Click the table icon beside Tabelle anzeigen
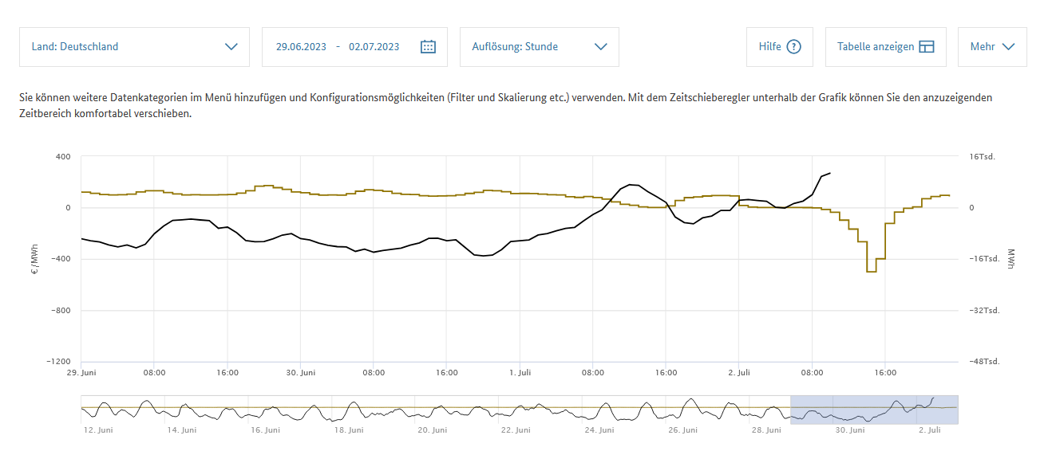 (926, 46)
